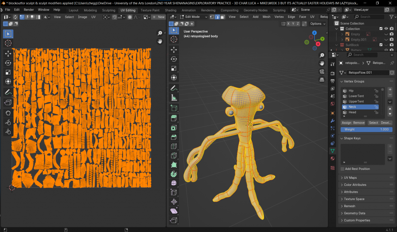Collapse the Shape Keys panel
The height and width of the screenshot is (232, 397).
pos(342,138)
